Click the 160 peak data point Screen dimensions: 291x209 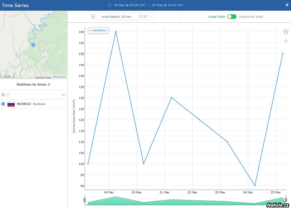point(115,31)
